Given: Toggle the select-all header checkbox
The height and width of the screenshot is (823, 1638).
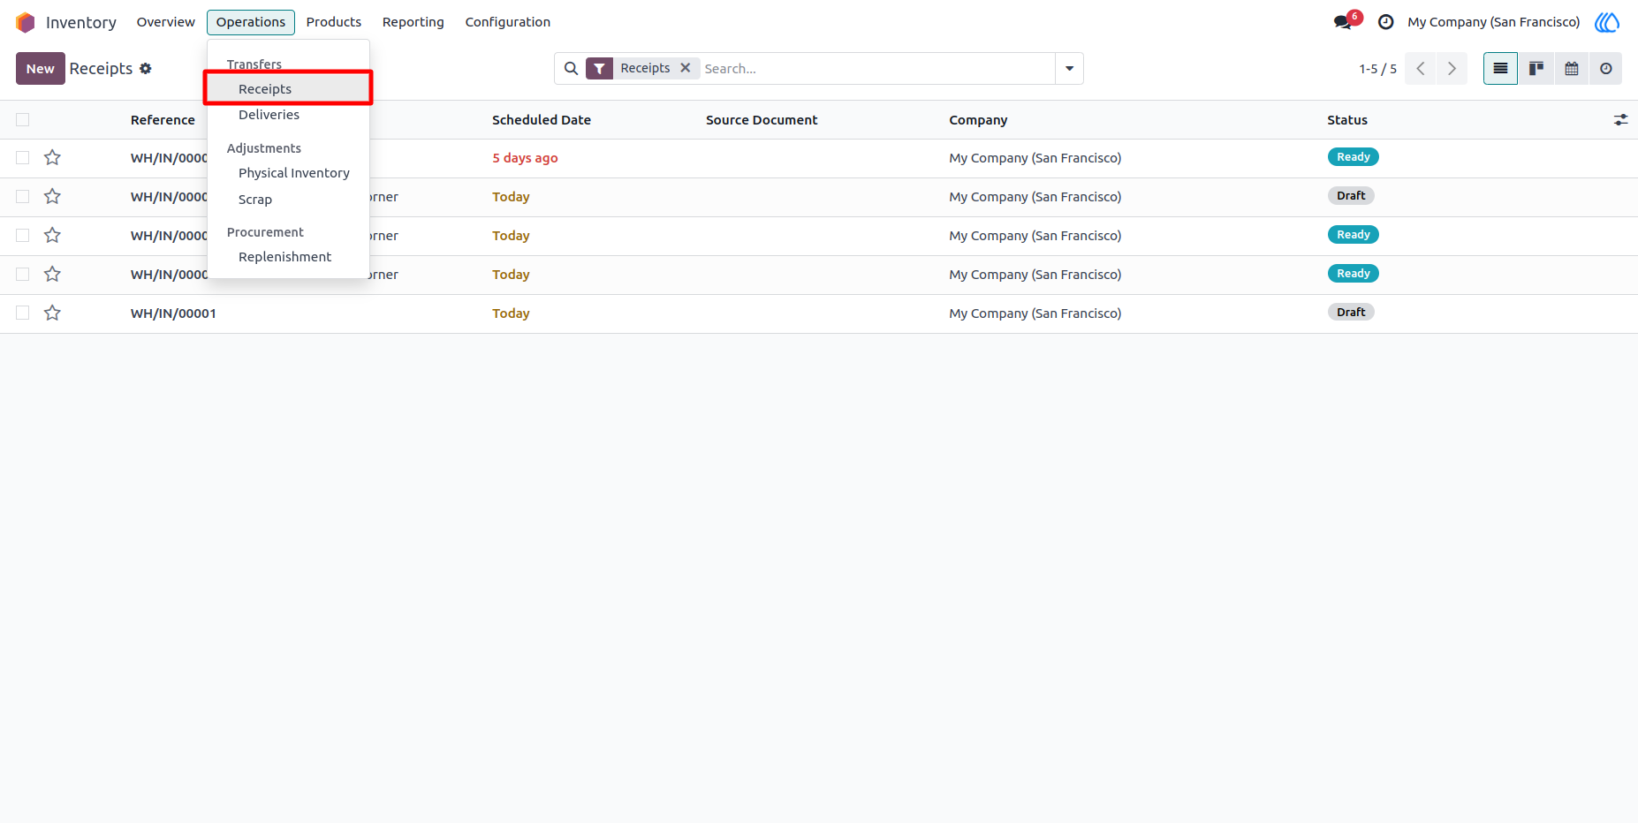Looking at the screenshot, I should point(23,120).
